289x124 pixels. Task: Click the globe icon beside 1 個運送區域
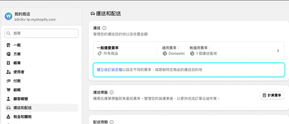point(192,53)
